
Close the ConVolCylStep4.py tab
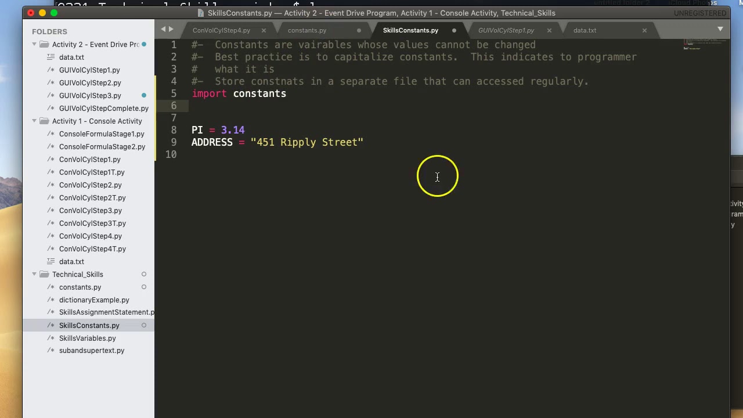[x=264, y=30]
